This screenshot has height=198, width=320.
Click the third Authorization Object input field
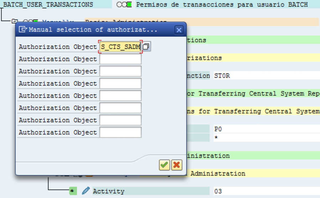pyautogui.click(x=120, y=71)
